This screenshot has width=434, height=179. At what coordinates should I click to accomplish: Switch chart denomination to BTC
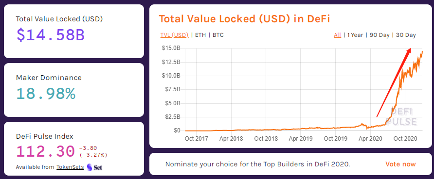point(218,35)
